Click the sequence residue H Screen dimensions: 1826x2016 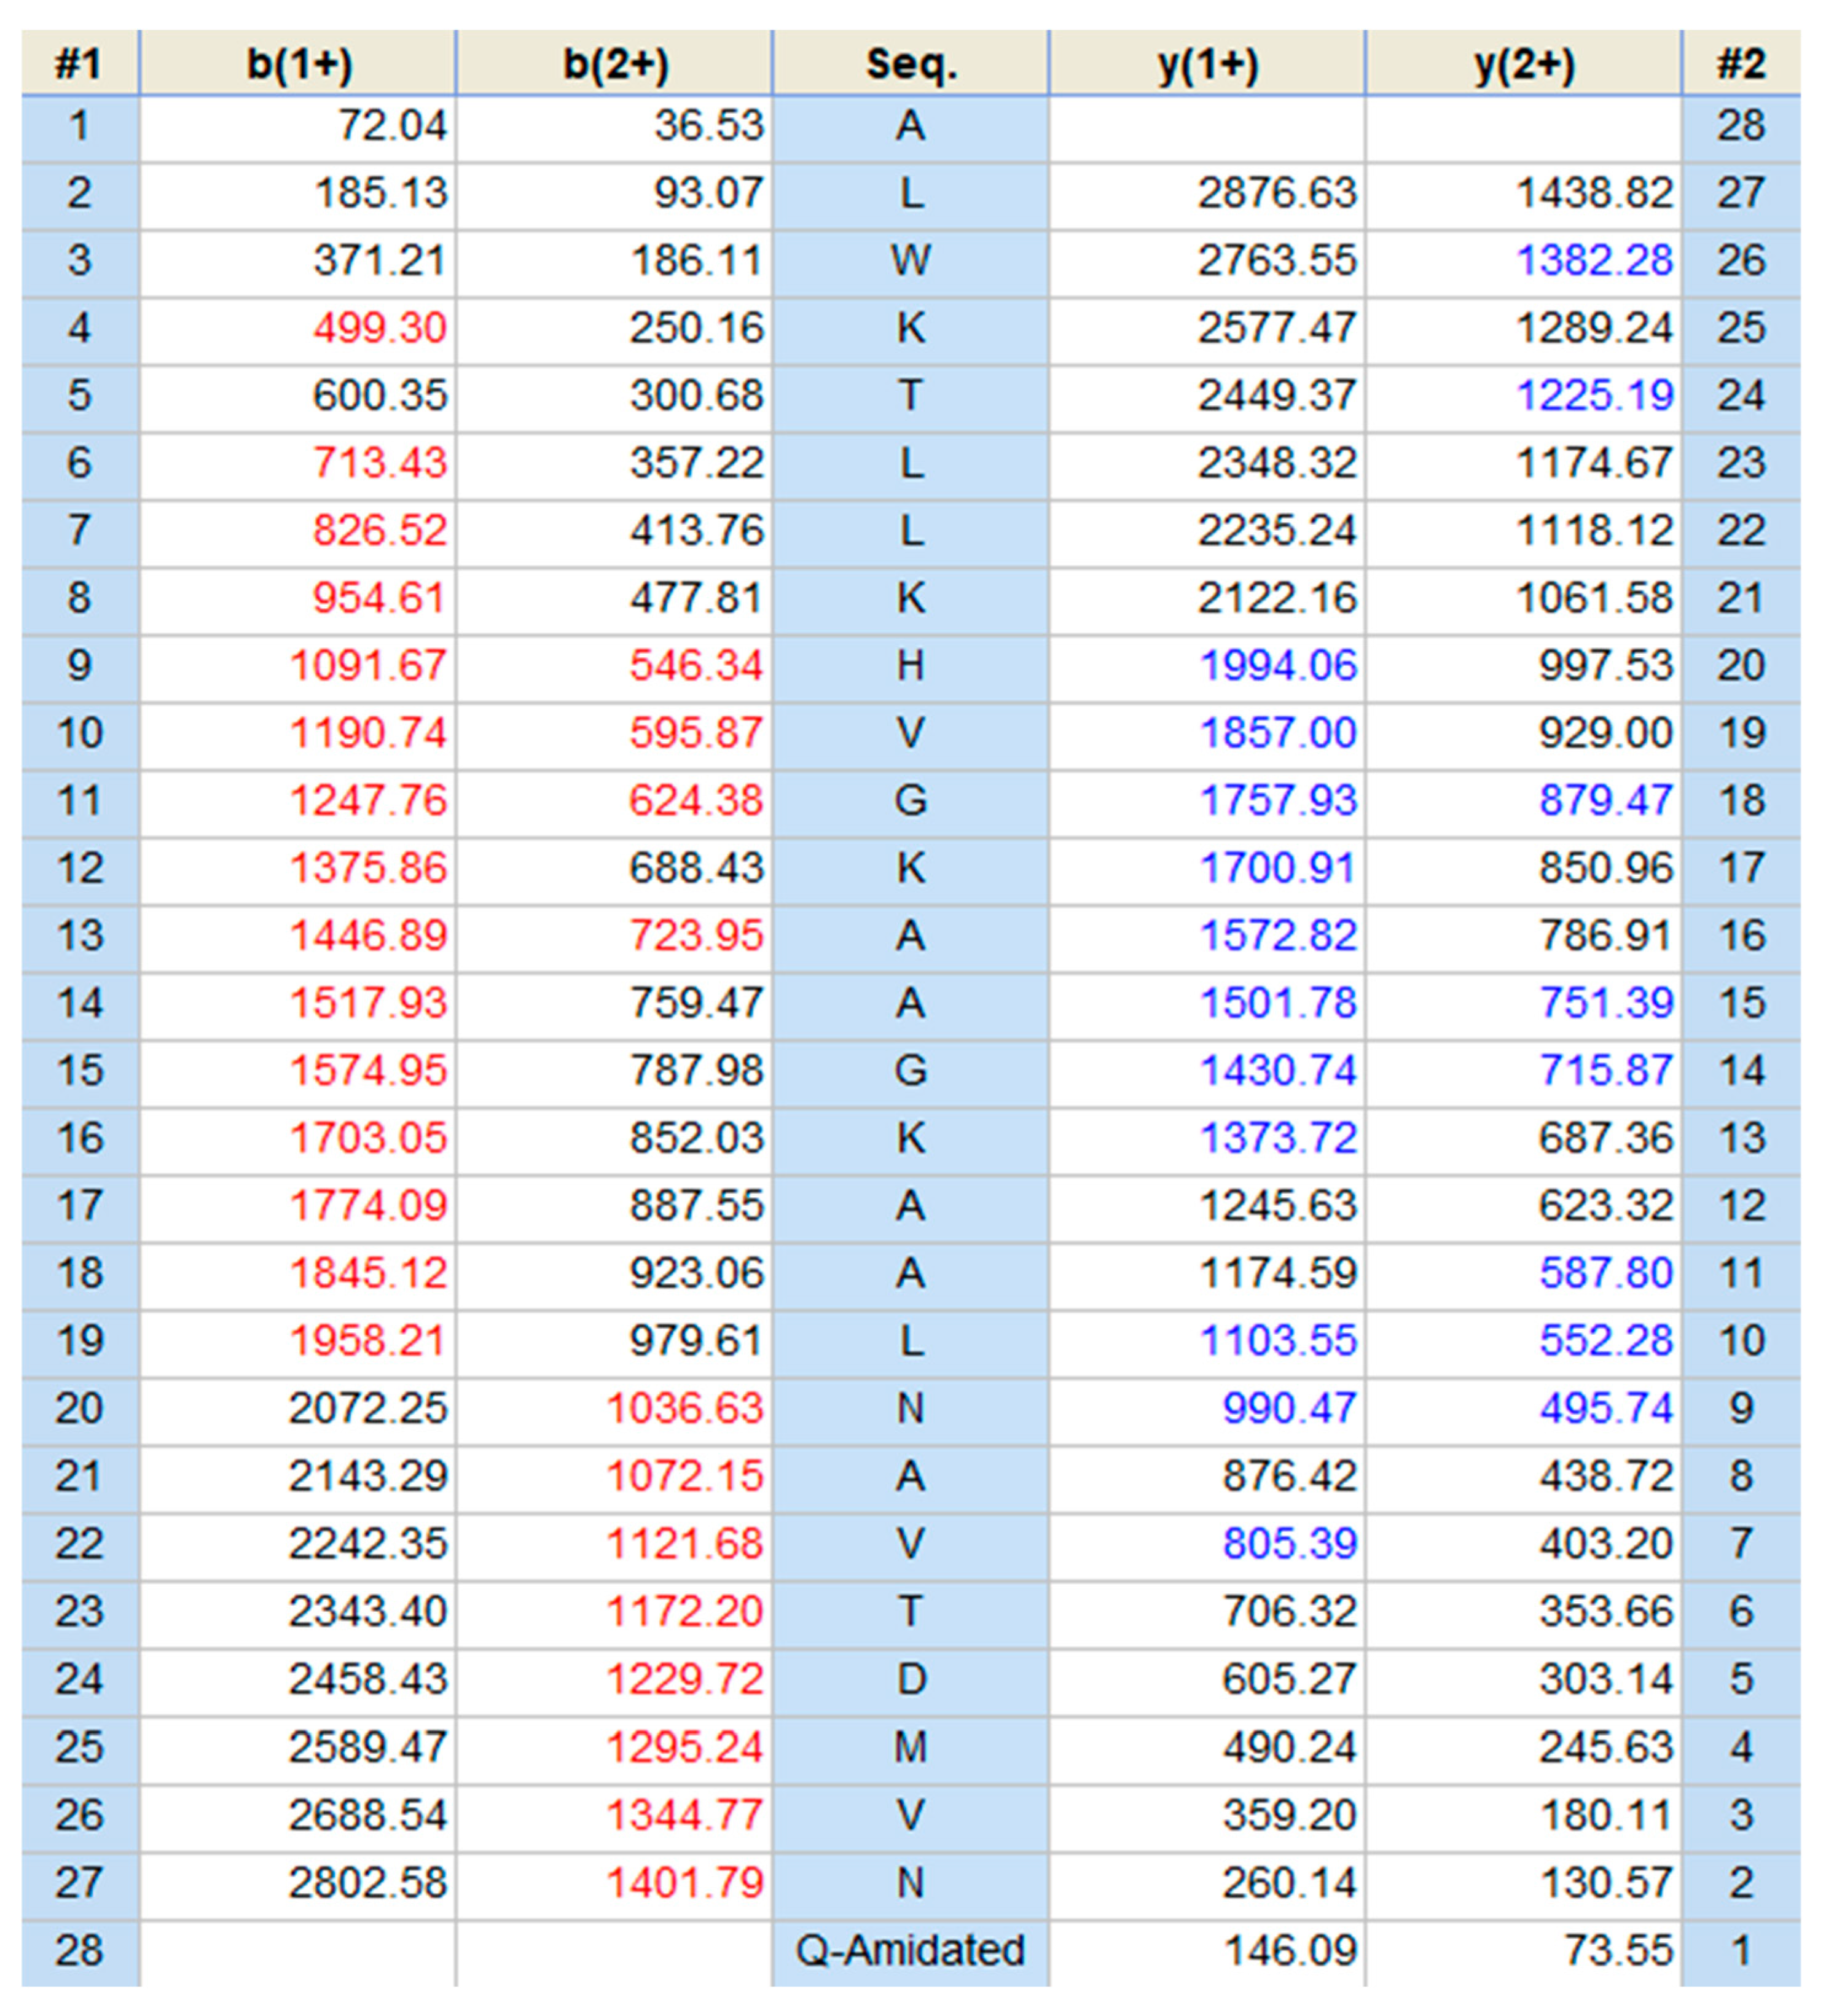click(x=911, y=666)
